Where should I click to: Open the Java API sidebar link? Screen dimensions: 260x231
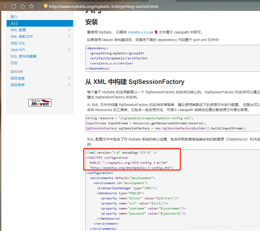18,50
